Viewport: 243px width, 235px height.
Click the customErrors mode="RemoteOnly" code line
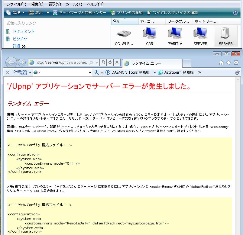96,223
